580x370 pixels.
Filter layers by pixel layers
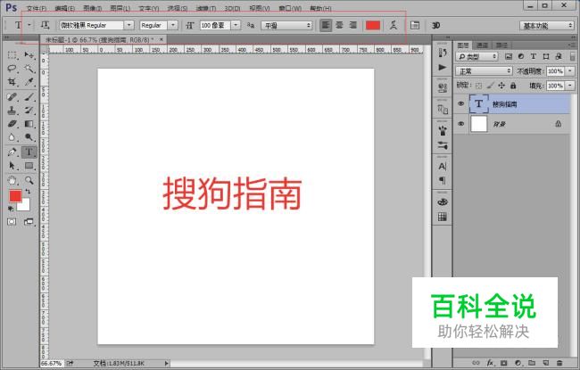coord(509,56)
